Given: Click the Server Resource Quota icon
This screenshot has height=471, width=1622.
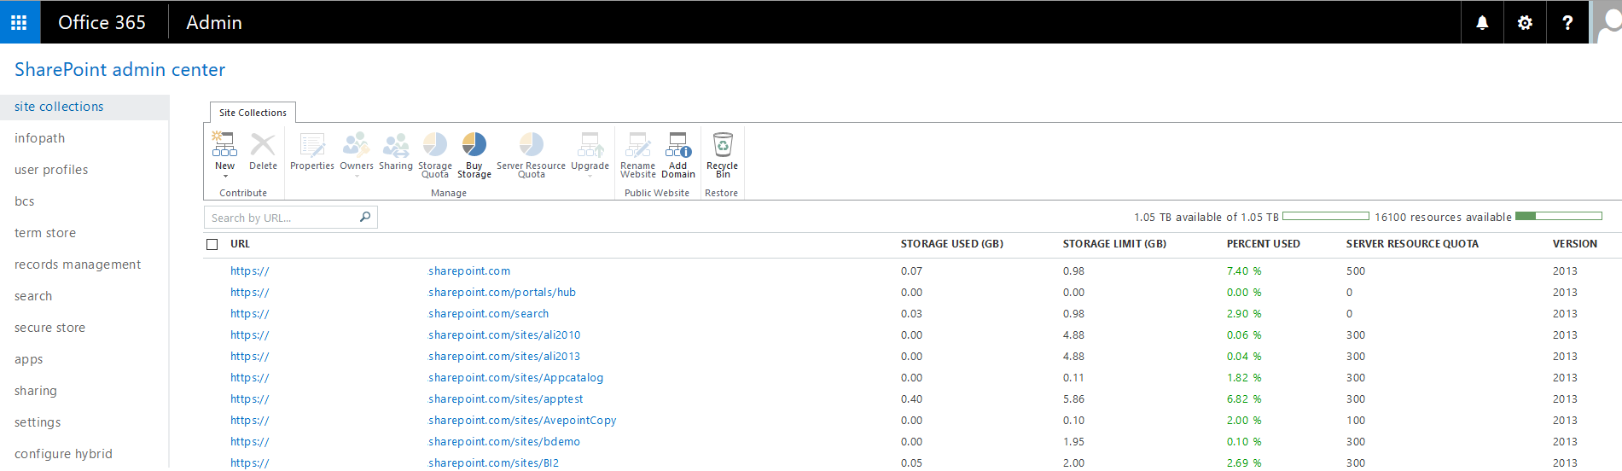Looking at the screenshot, I should [x=532, y=144].
